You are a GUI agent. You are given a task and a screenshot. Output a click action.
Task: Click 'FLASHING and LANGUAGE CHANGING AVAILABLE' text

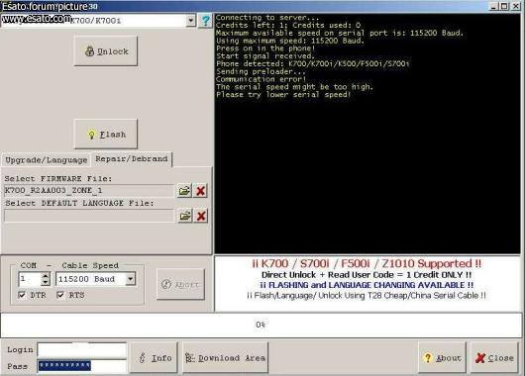[367, 285]
